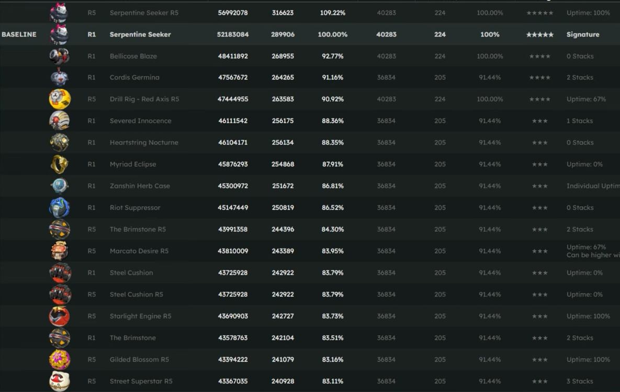Click the bold Serpentine Seeker name
Screen dimensions: 620x392
pyautogui.click(x=140, y=34)
